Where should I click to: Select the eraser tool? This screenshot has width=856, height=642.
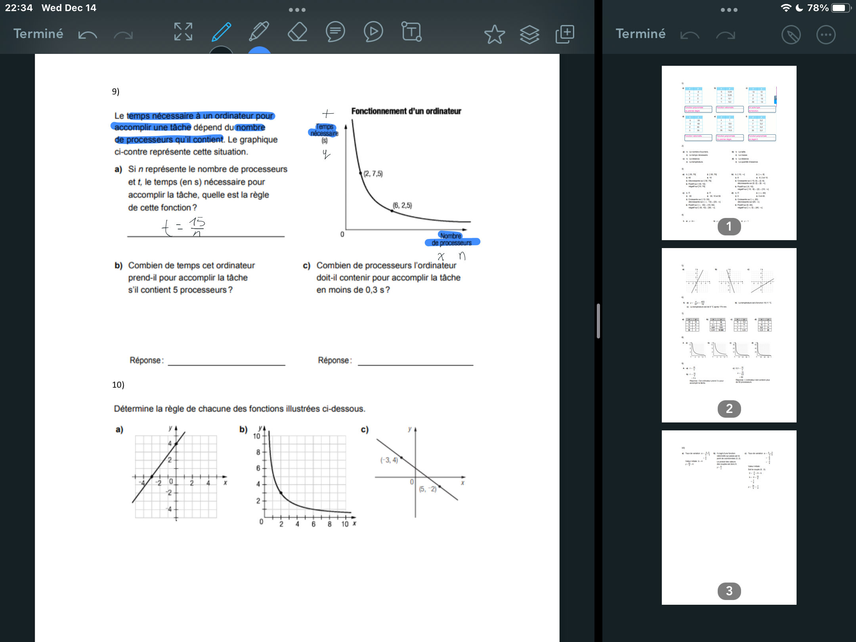(297, 32)
